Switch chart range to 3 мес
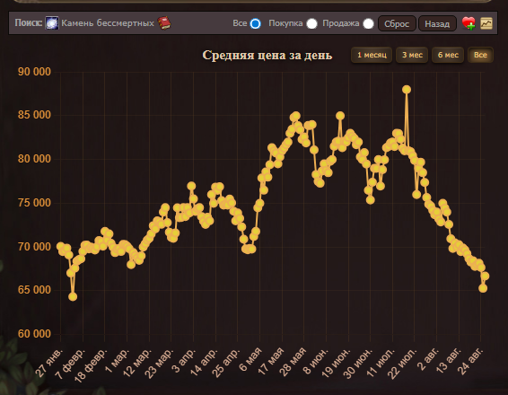This screenshot has height=395, width=508. 412,55
